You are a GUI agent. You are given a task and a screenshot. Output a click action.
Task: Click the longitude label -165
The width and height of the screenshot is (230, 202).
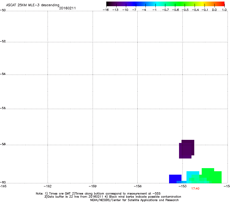tap(3, 186)
